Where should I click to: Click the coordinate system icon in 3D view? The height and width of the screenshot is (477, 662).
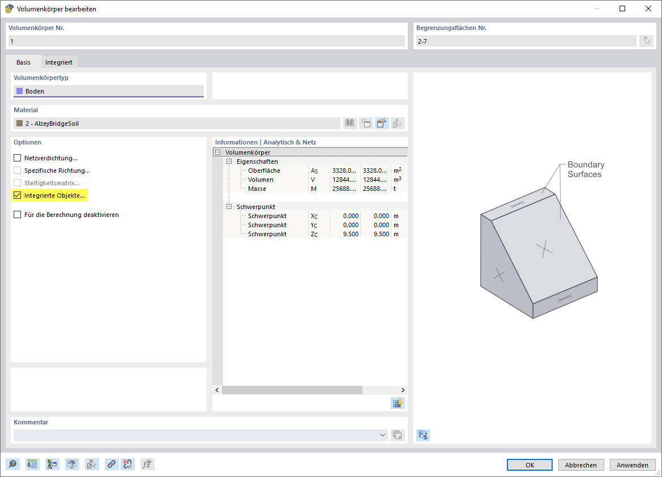coord(422,435)
